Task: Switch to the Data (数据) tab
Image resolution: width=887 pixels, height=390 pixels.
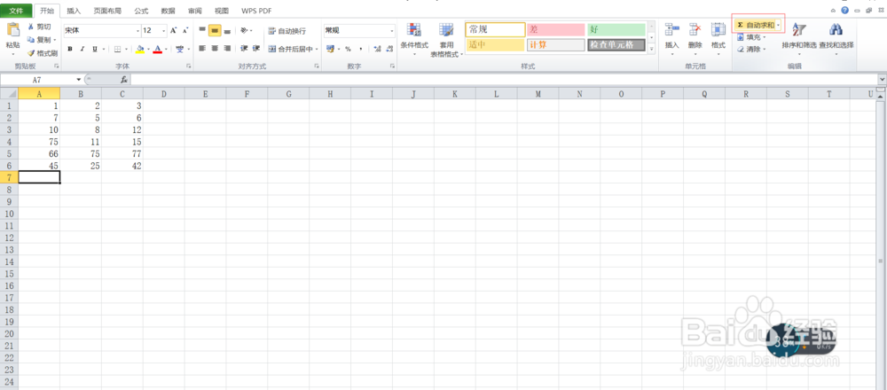Action: point(168,11)
